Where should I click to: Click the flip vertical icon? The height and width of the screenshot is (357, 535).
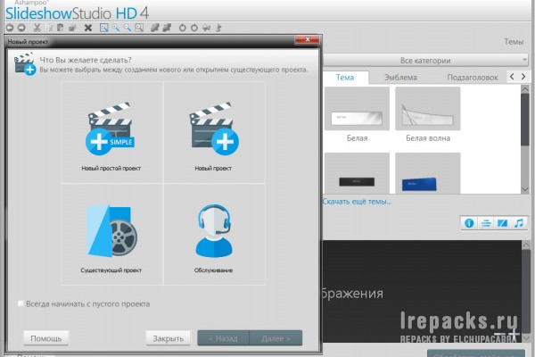pos(218,28)
